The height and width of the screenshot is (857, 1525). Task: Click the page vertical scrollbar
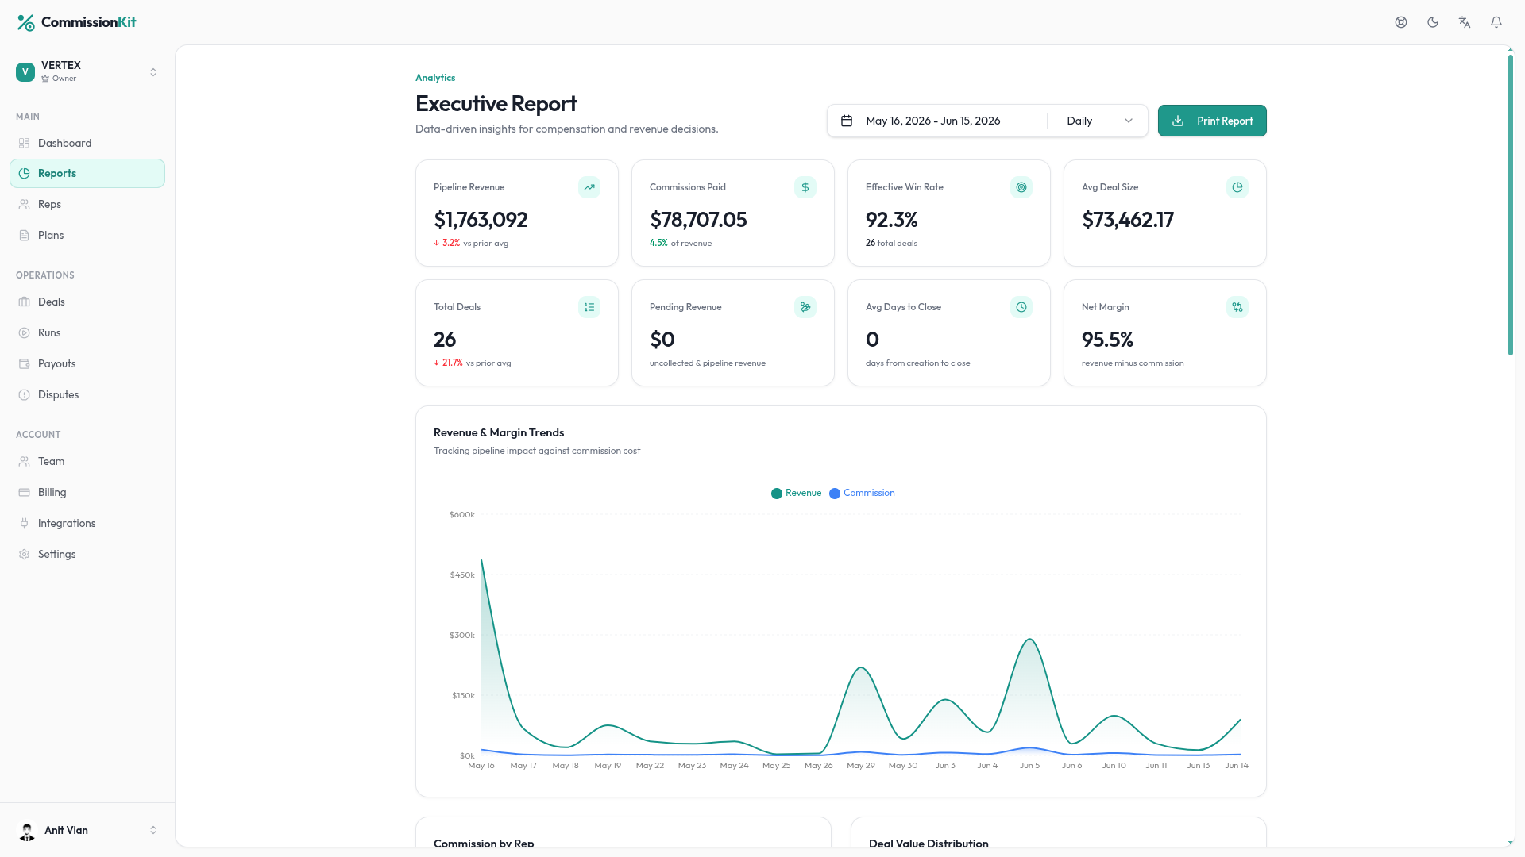click(1511, 205)
